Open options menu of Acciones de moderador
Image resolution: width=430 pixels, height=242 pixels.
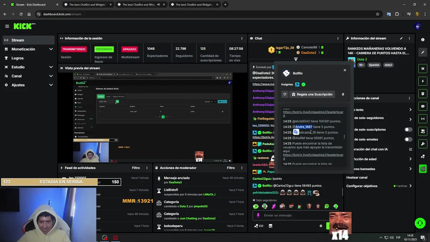point(242,168)
